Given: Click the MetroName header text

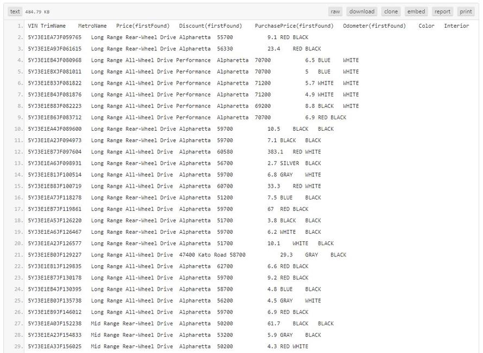Looking at the screenshot, I should [92, 26].
